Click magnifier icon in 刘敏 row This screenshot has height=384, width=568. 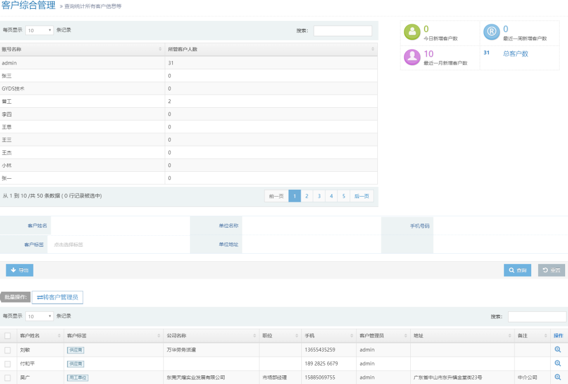coord(558,349)
